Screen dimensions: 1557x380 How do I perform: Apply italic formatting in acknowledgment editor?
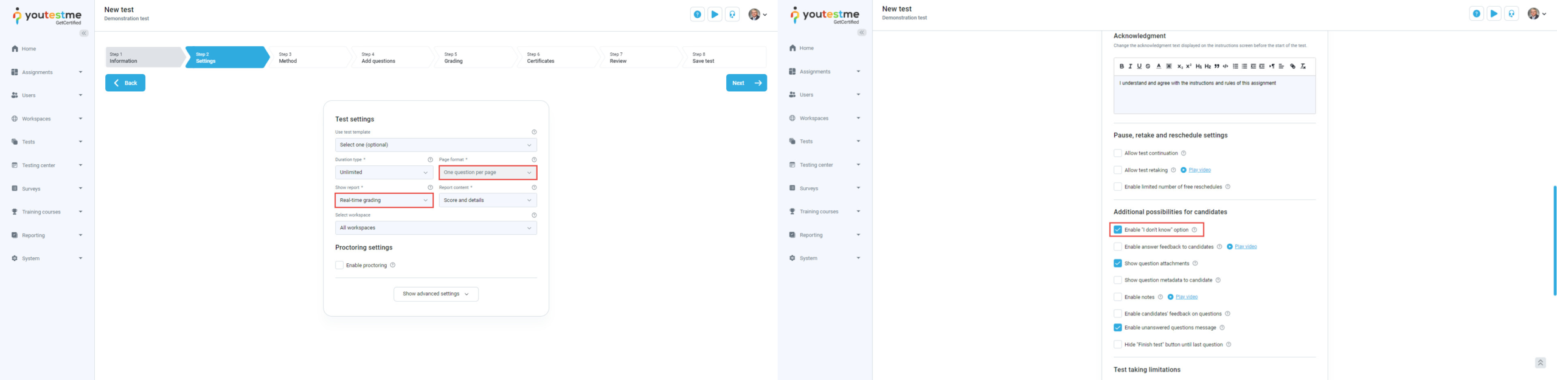(1130, 66)
